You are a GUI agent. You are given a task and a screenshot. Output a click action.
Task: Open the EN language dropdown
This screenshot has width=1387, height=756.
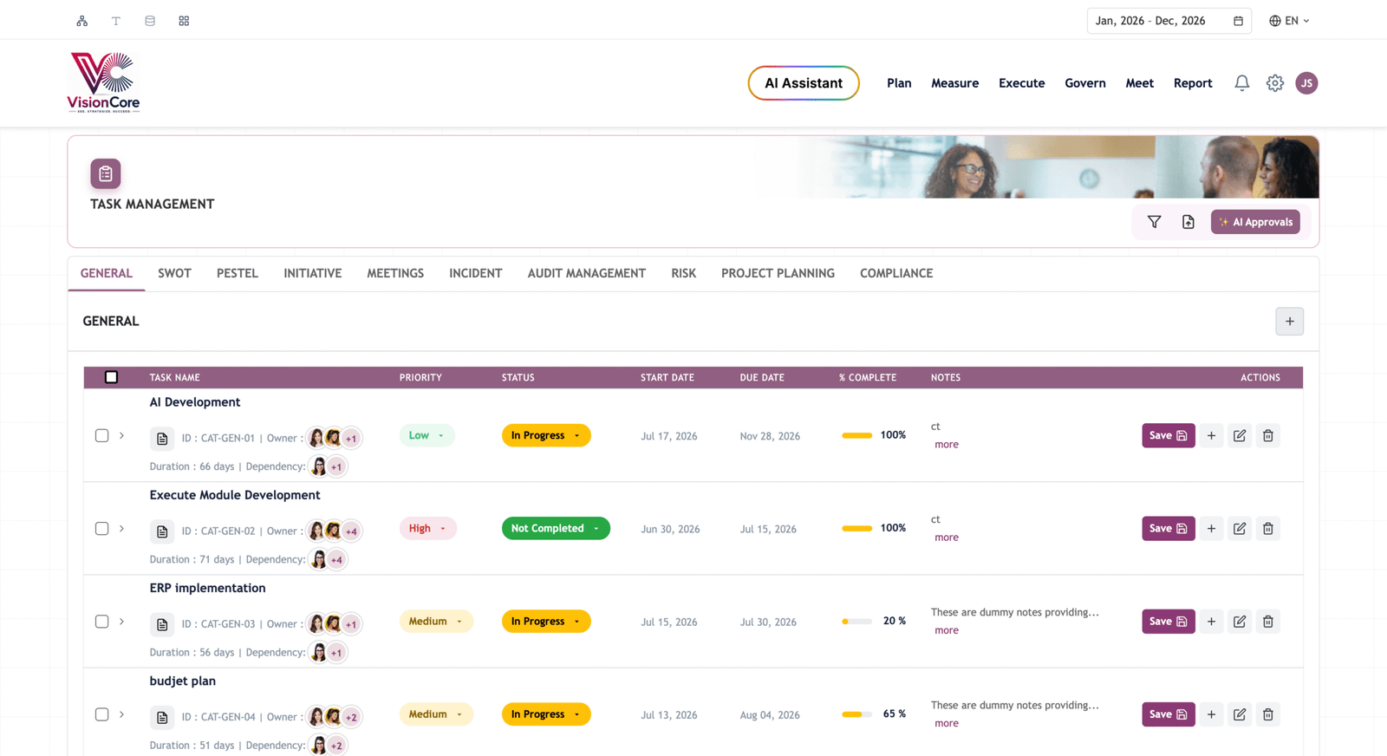click(x=1289, y=21)
